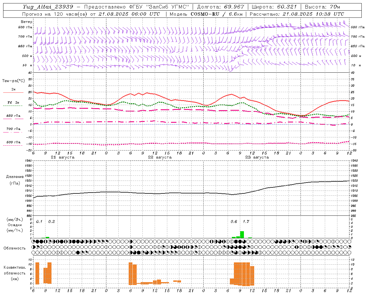This screenshot has height=293, width=366.
Task: Click the 0.2 precipitation amount value
Action: pos(51,222)
